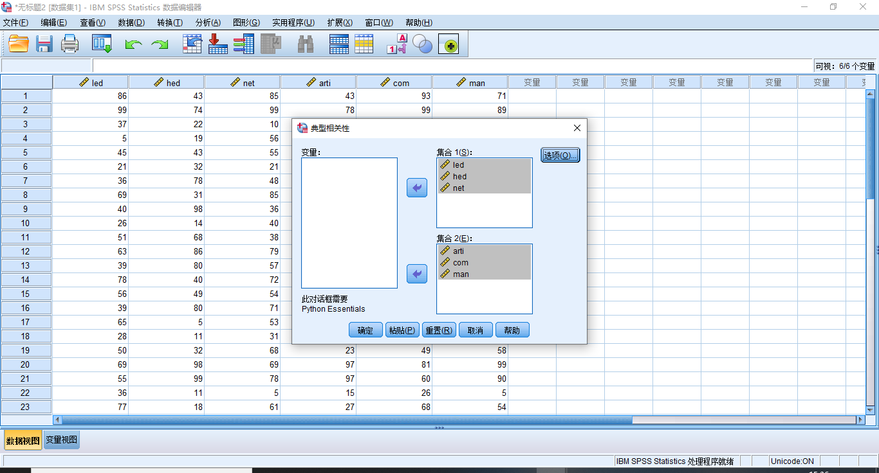This screenshot has height=473, width=879.
Task: Click horizontal scrollbar right arrow
Action: pos(860,420)
